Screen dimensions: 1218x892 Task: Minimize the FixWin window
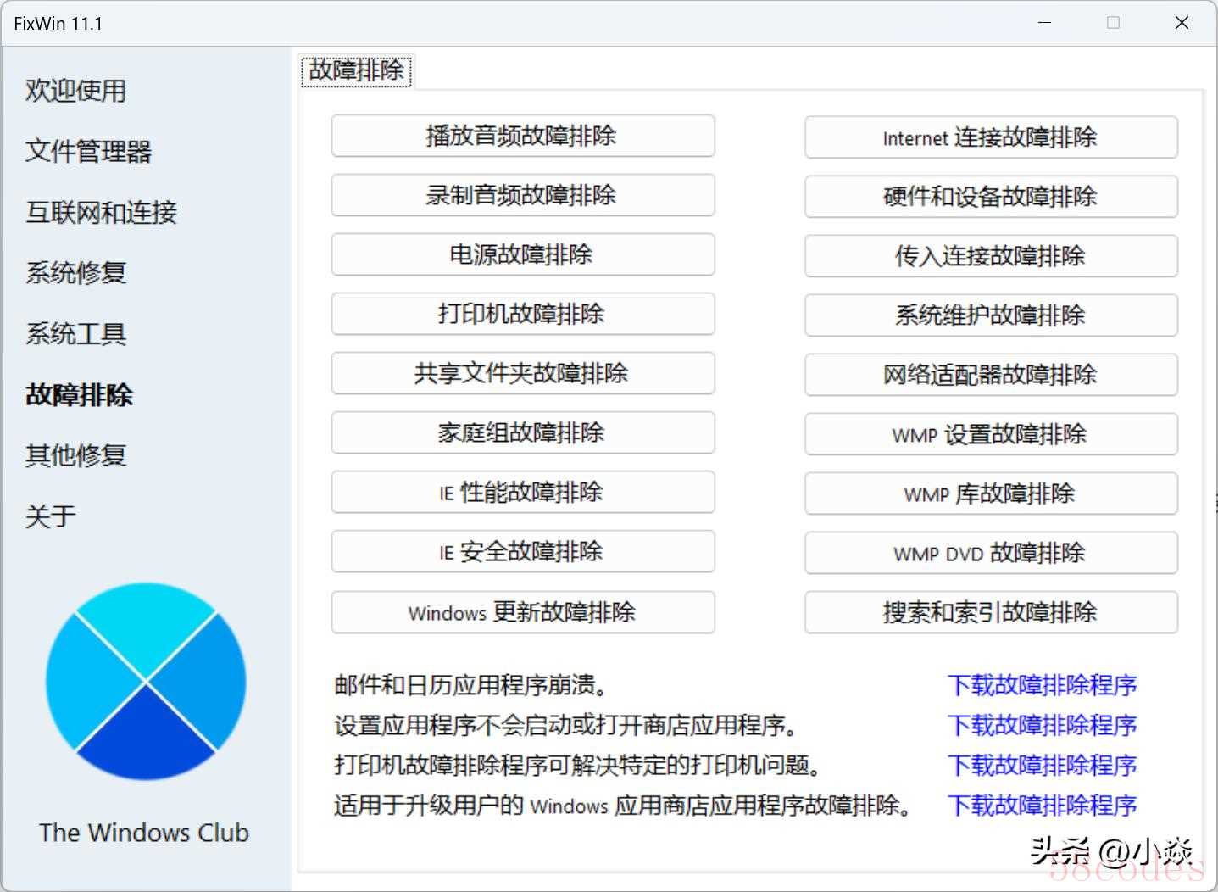(1044, 23)
